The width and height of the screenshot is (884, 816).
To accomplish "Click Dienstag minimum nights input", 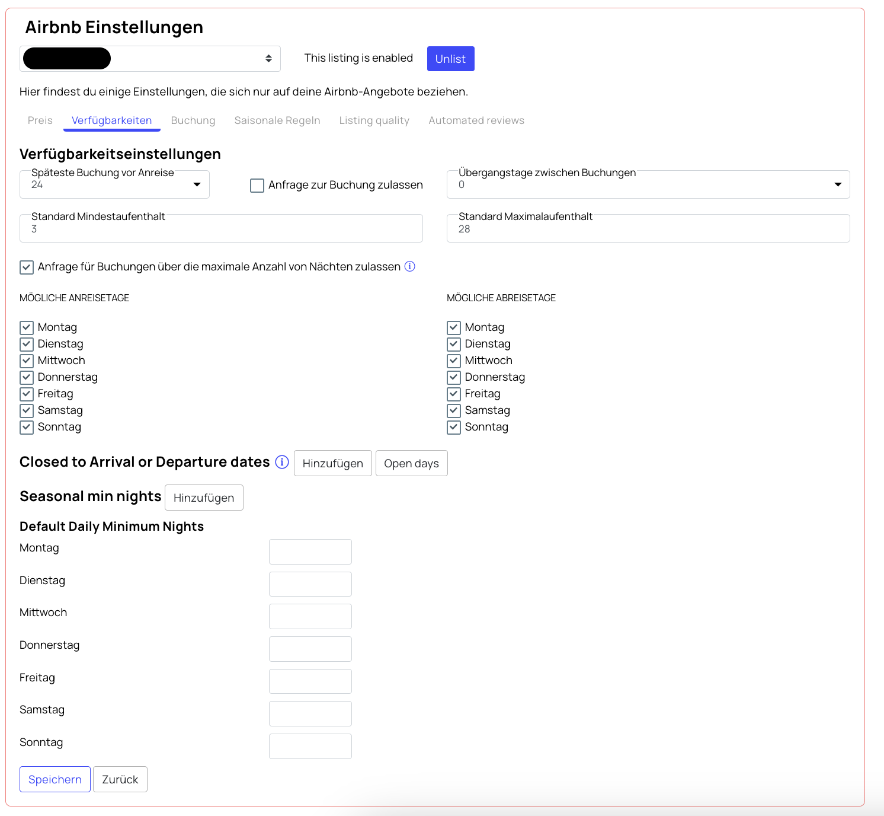I will click(x=310, y=584).
